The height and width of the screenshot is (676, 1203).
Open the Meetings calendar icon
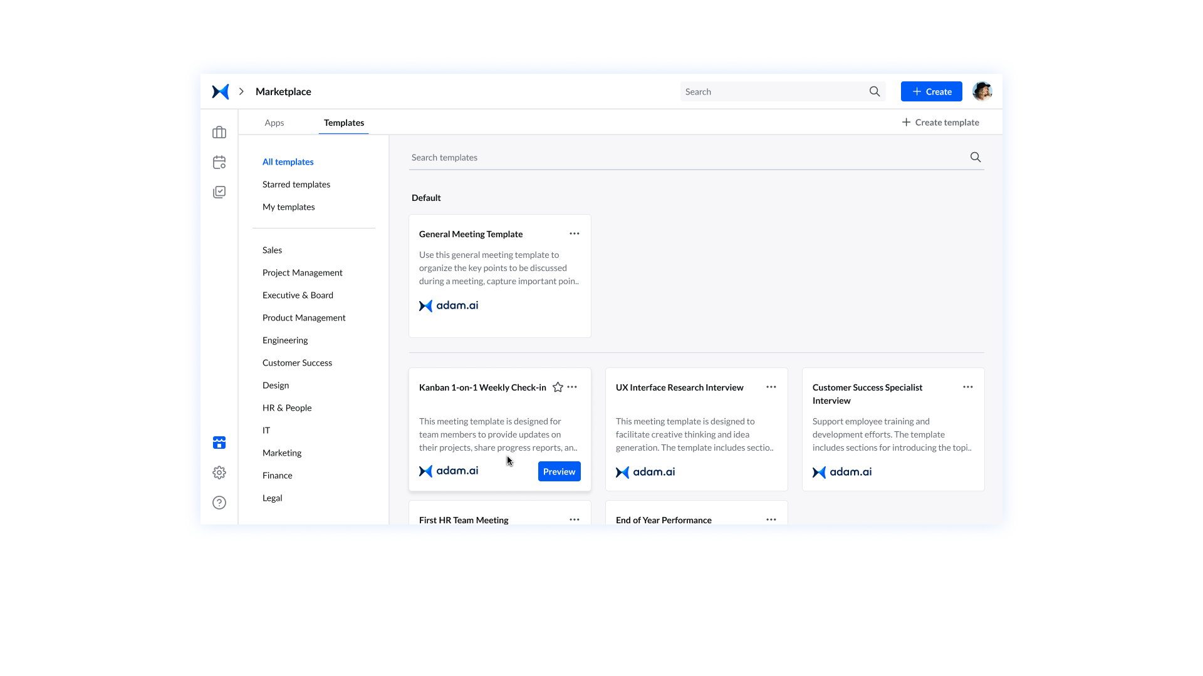coord(219,162)
